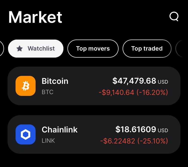Switch to the Top traded tab
The height and width of the screenshot is (167, 188).
coord(147,49)
